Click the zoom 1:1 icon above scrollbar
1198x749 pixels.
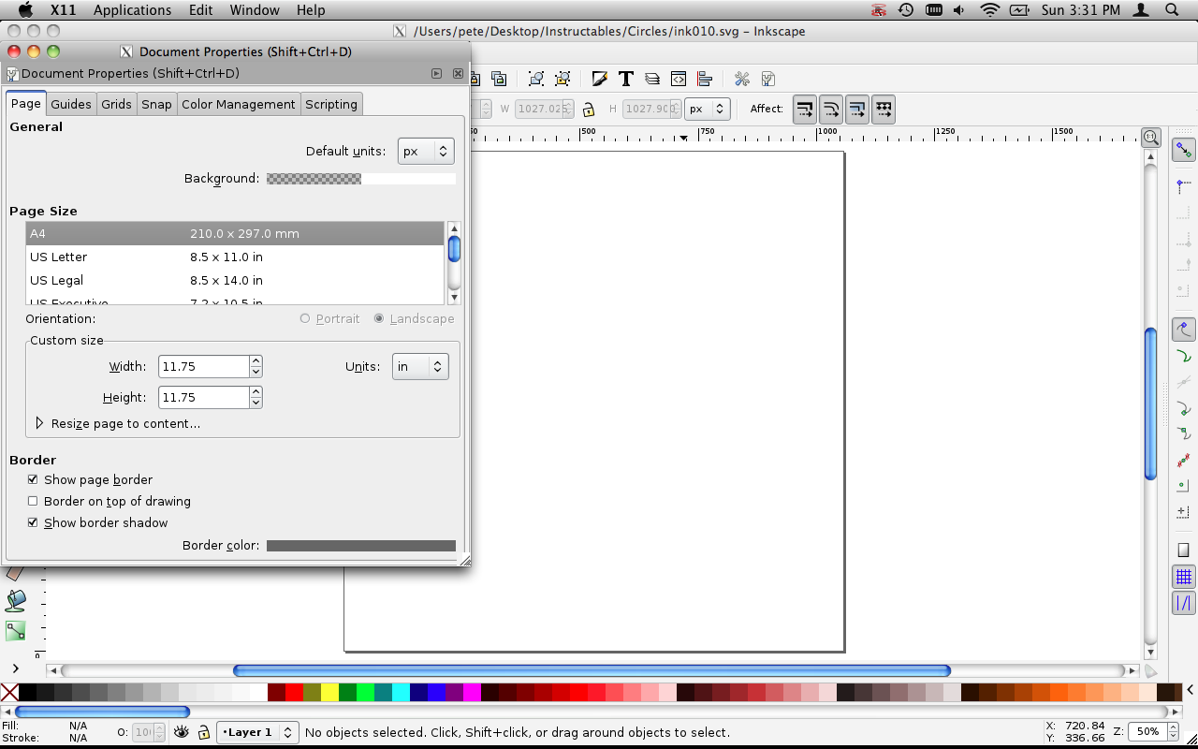pyautogui.click(x=1151, y=138)
